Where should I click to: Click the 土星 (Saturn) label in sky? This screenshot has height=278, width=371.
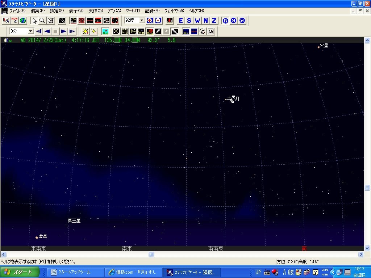click(230, 97)
